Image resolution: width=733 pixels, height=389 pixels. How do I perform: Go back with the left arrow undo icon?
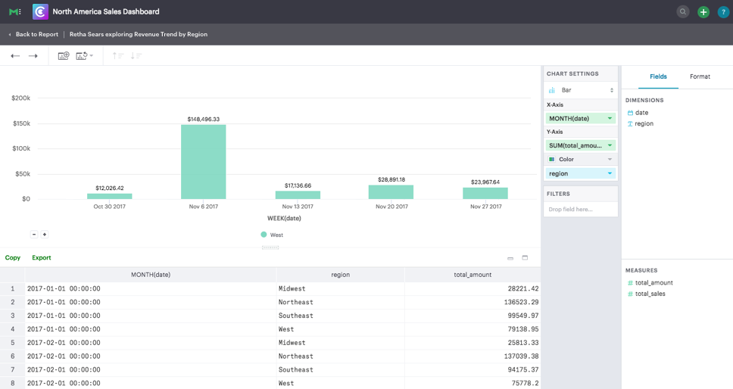(15, 56)
